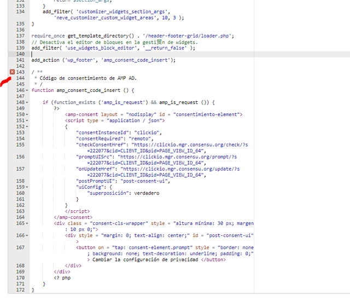Collapse the if block at line 148
This screenshot has width=350, height=300.
(x=27, y=102)
